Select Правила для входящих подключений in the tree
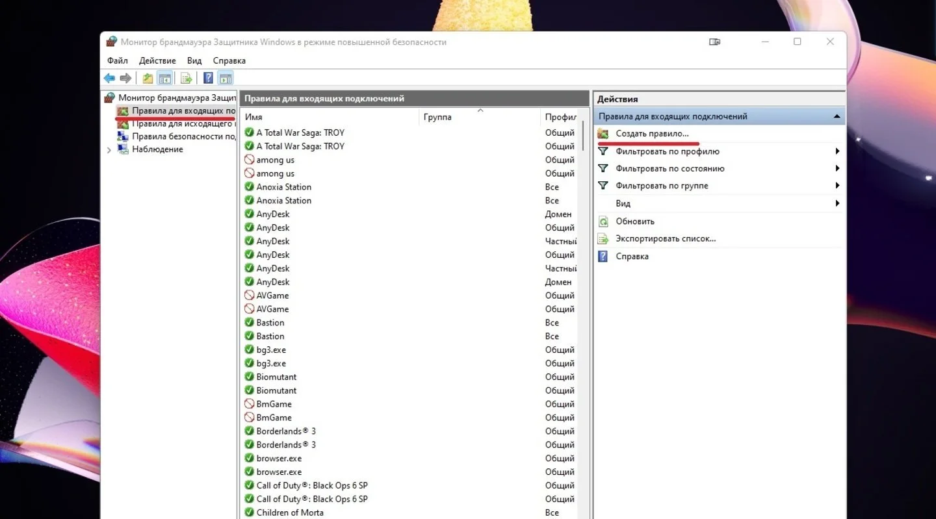This screenshot has height=519, width=936. [x=183, y=110]
